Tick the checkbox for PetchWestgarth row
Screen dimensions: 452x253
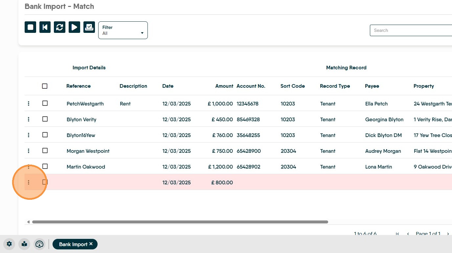tap(45, 103)
